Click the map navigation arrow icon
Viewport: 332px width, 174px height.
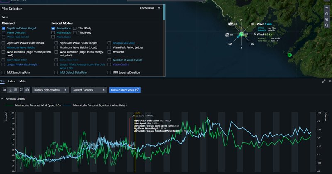(327, 8)
